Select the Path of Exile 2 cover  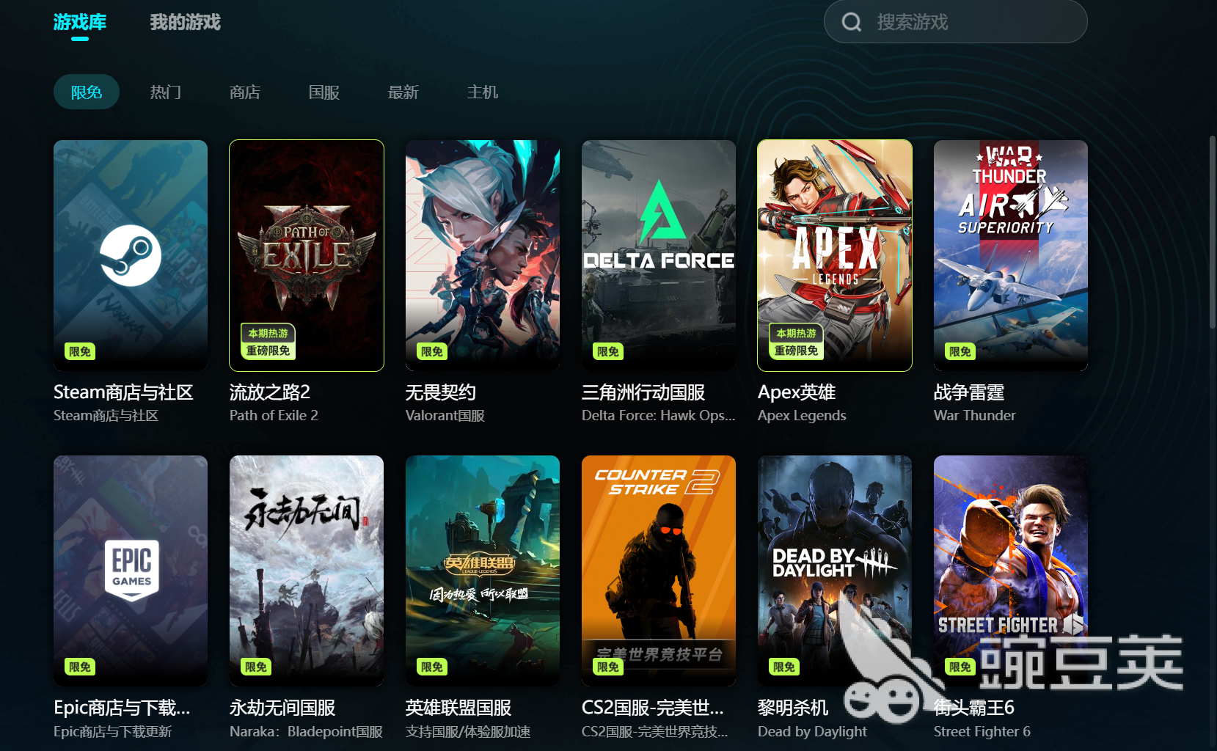[307, 255]
